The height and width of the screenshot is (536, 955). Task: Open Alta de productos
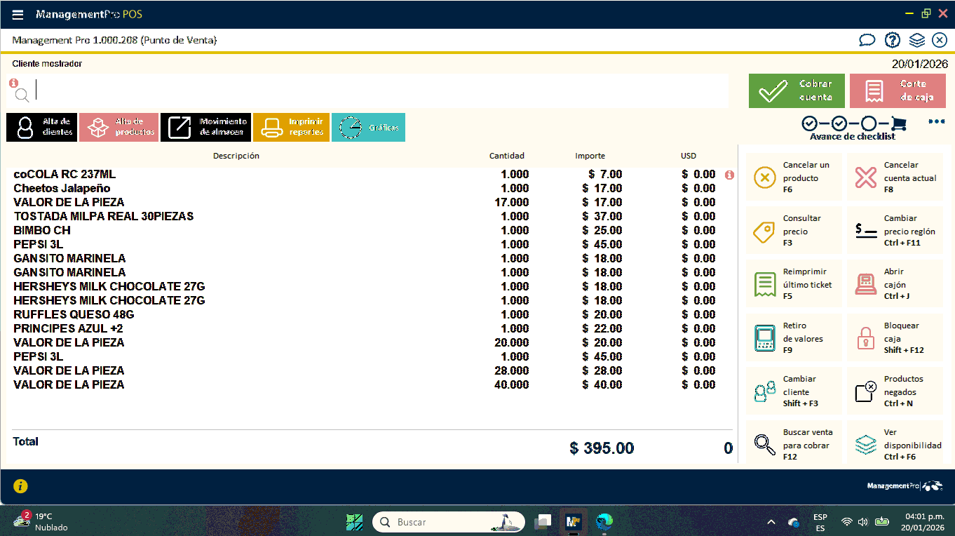pos(118,127)
